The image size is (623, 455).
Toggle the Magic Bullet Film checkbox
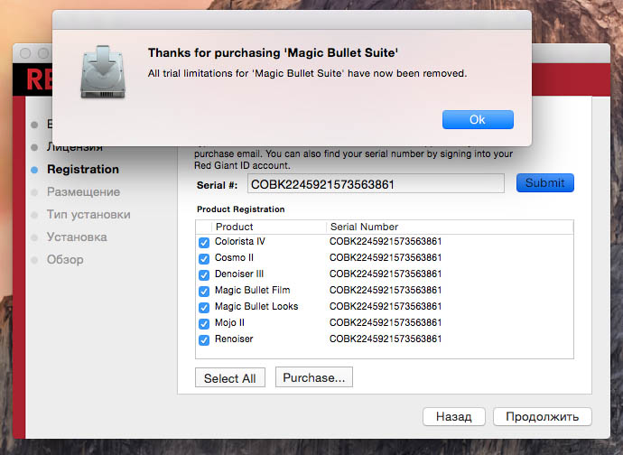point(204,292)
